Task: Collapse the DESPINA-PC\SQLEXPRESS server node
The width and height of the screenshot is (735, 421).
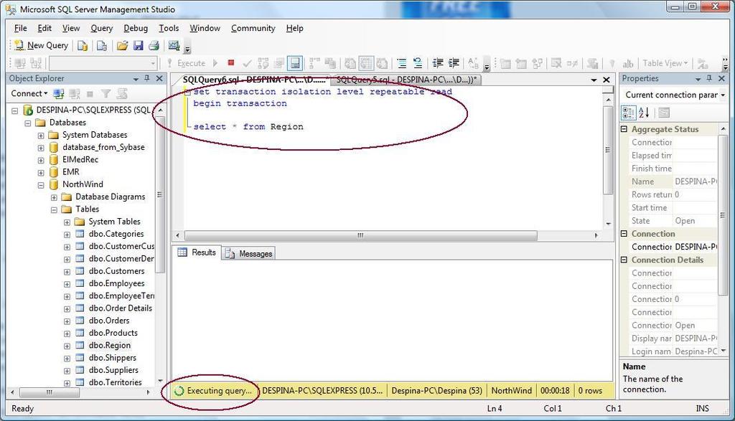Action: (15, 111)
